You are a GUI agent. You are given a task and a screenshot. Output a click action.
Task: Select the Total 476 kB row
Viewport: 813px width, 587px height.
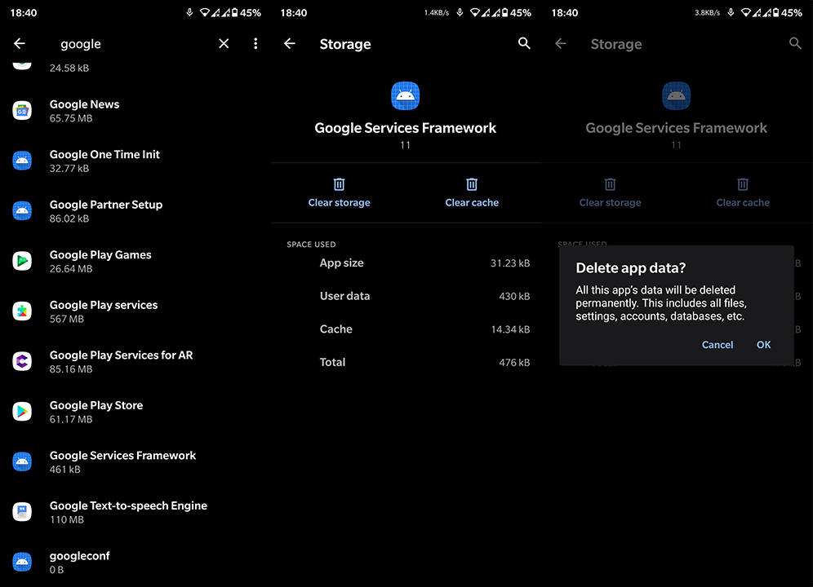[x=406, y=363]
